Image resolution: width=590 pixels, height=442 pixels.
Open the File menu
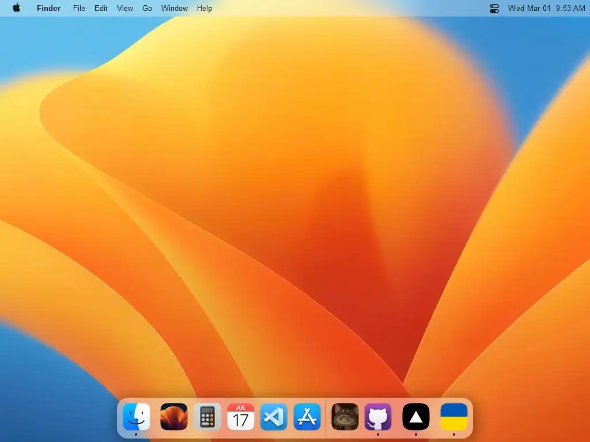tap(79, 8)
